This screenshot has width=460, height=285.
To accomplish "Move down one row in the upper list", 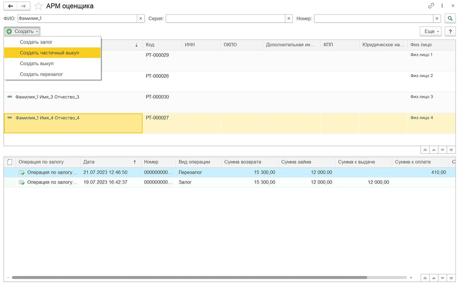I will [443, 150].
